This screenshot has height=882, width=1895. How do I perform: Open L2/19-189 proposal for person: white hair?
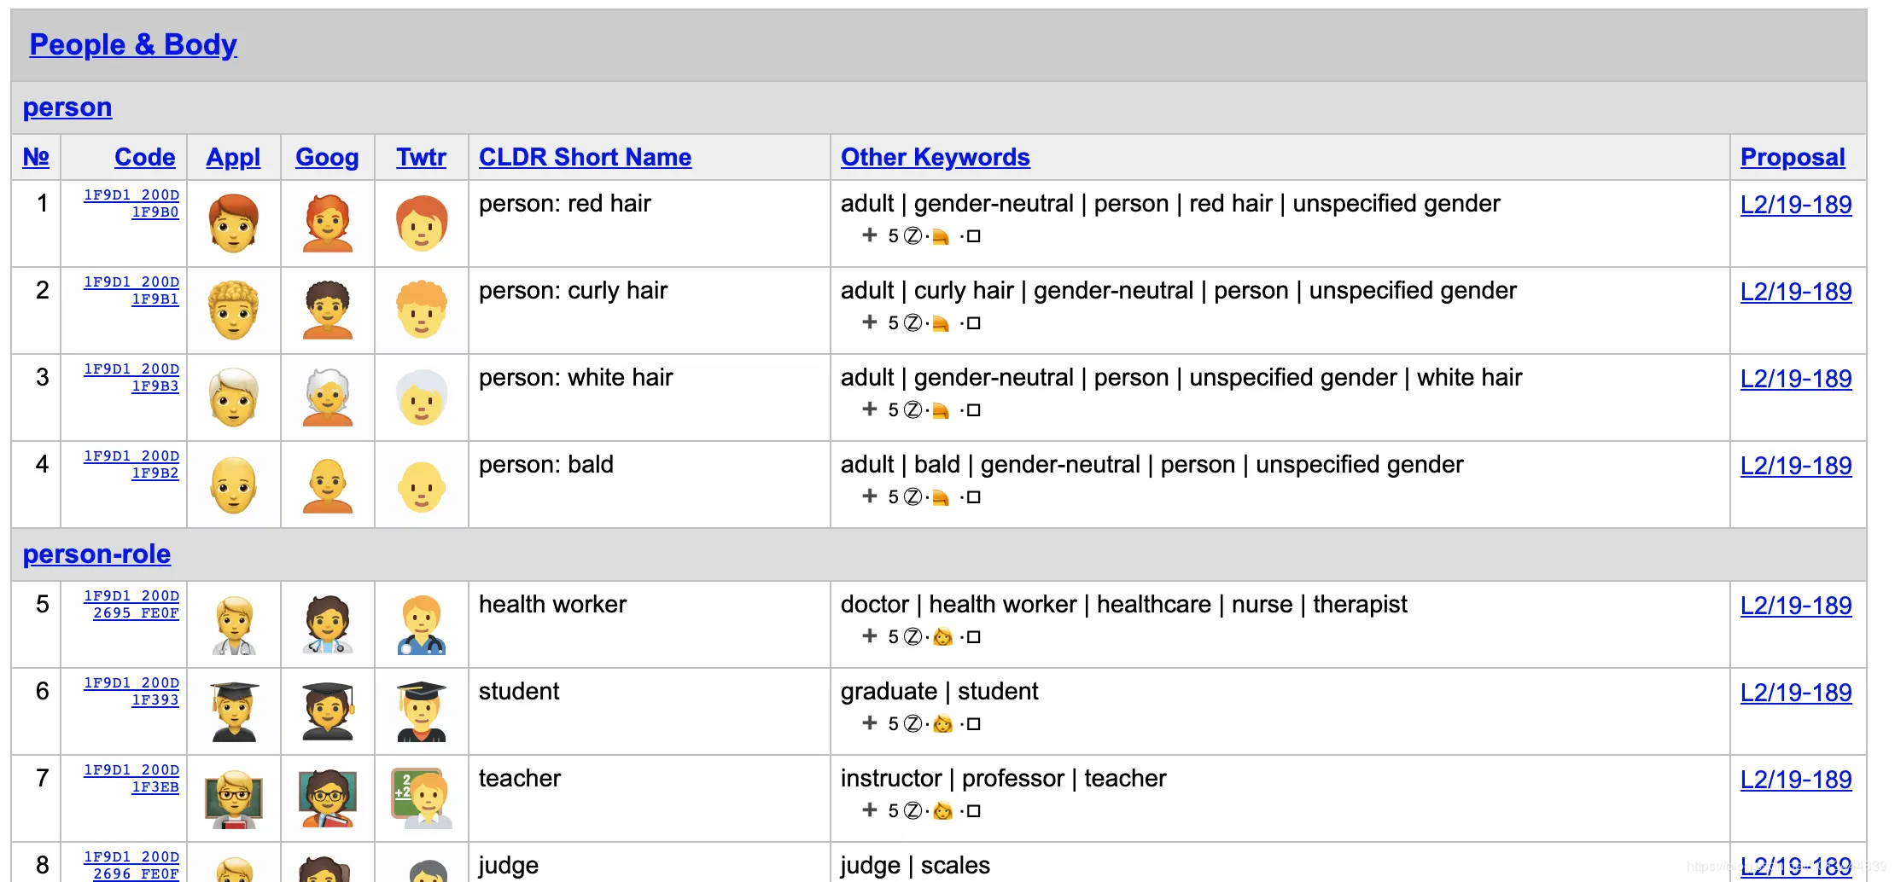tap(1796, 379)
